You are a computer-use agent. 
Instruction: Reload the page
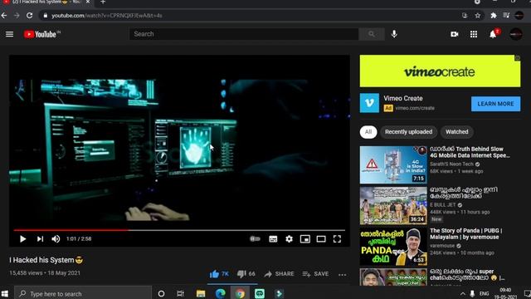pyautogui.click(x=30, y=16)
